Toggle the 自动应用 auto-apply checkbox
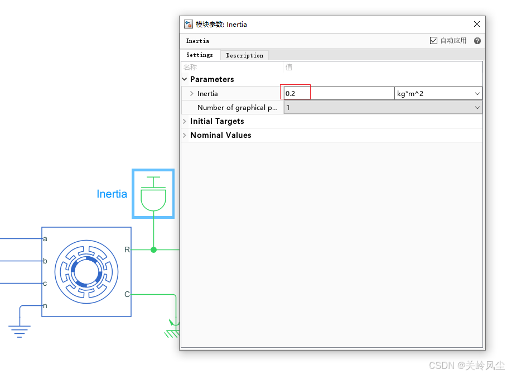507x374 pixels. pos(433,40)
